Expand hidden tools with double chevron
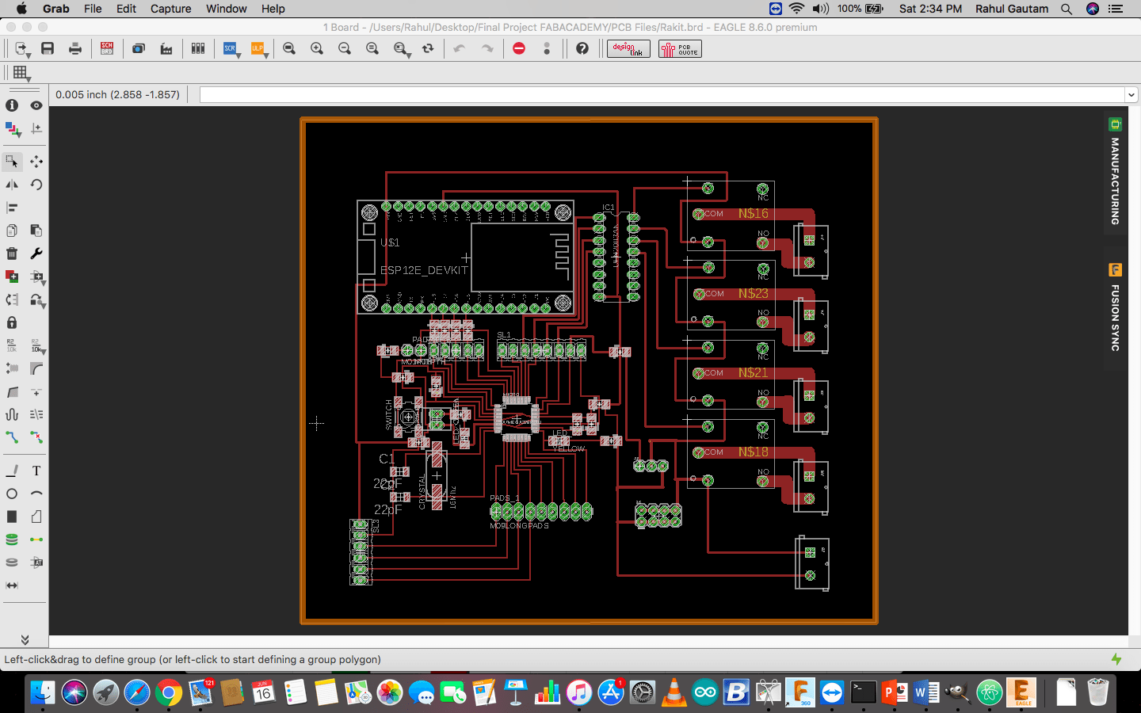The image size is (1141, 713). (25, 639)
